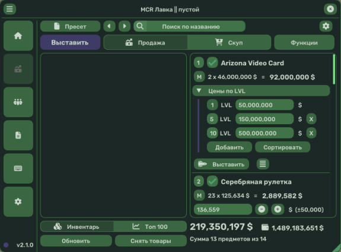Switch to the Топ 100 tab

(x=150, y=226)
